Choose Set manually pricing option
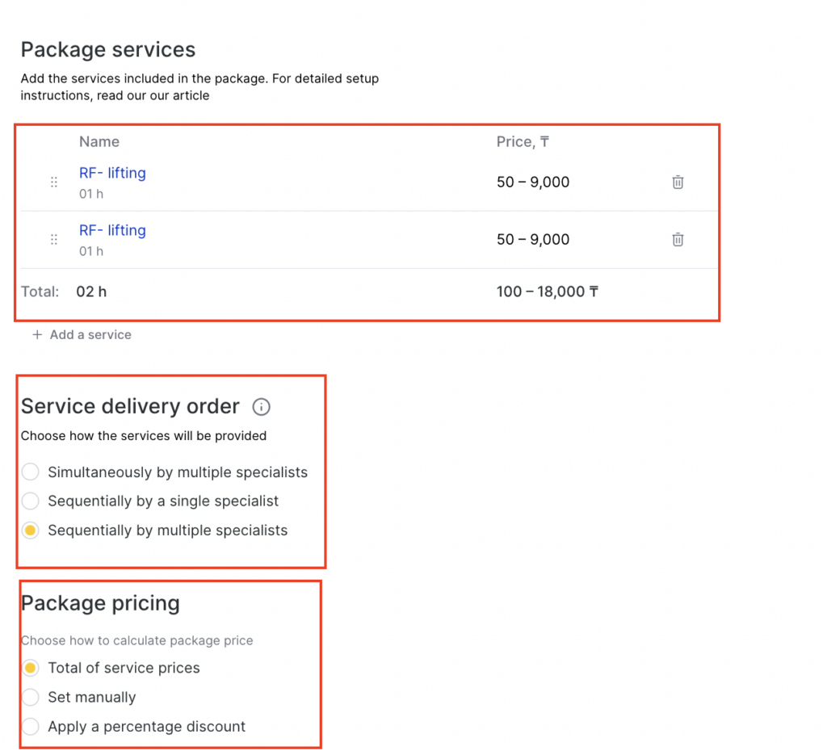Viewport: 827px width, 755px height. (31, 697)
